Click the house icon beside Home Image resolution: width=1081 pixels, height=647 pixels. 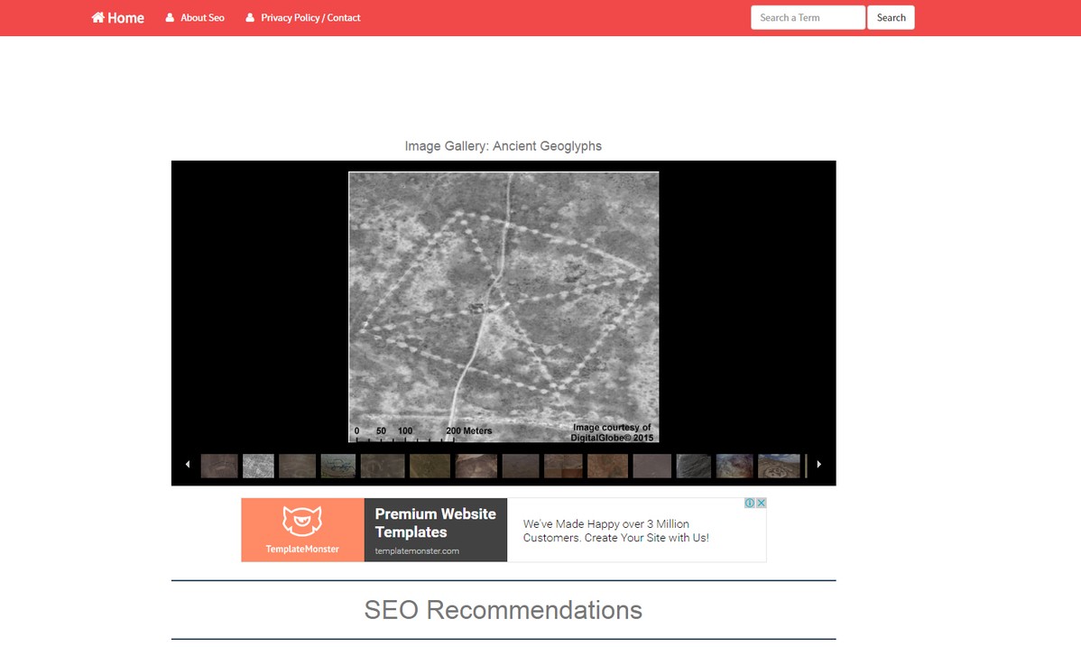pyautogui.click(x=97, y=17)
